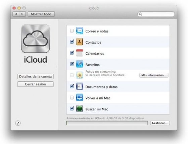Enable the Correo y notas checkbox
The image size is (188, 144).
click(72, 30)
